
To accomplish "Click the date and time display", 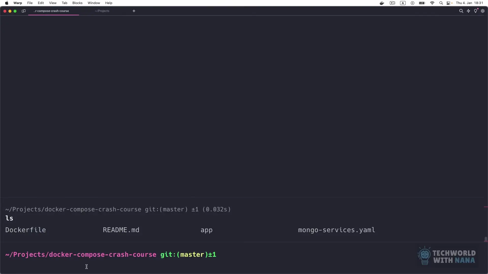I will tap(469, 3).
